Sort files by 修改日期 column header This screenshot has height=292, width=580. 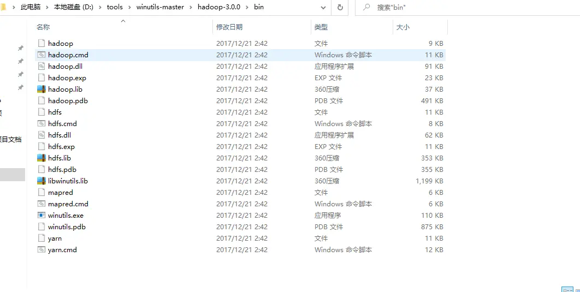coord(229,27)
